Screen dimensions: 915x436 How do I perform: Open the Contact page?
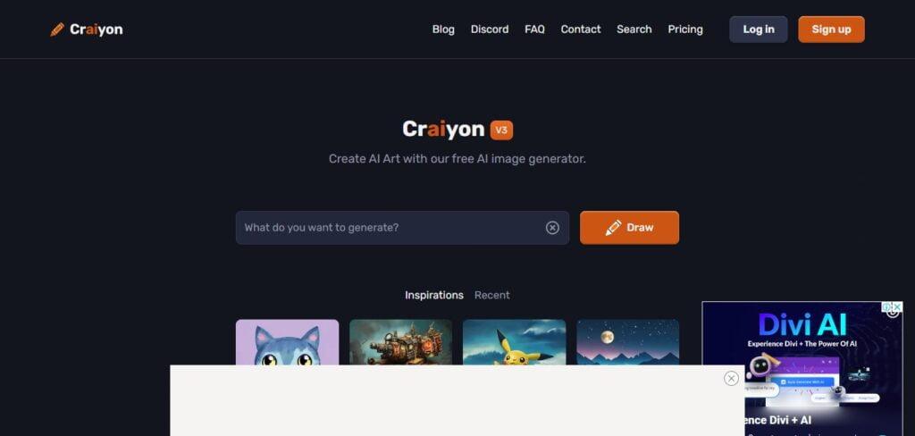coord(581,29)
